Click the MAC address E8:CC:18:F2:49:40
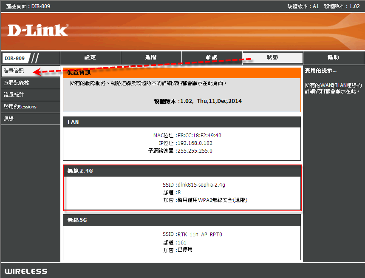Screen dimensions: 365x278 coord(199,136)
